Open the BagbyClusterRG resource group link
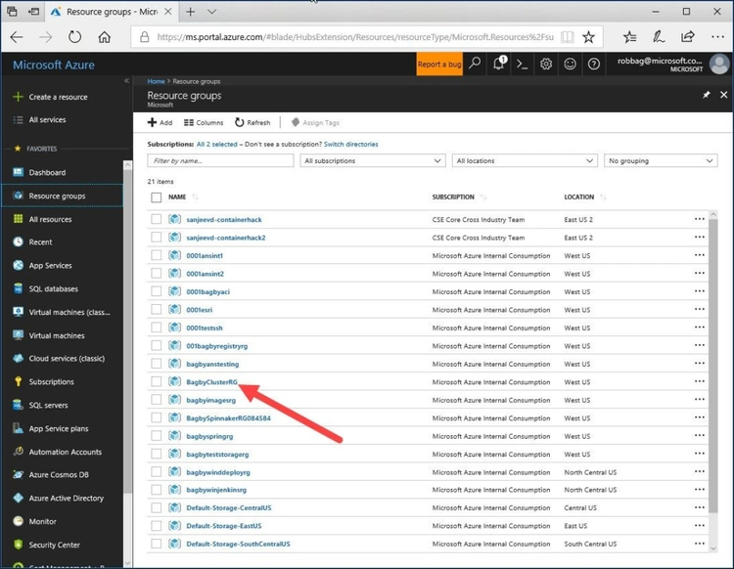The width and height of the screenshot is (734, 569). [211, 382]
